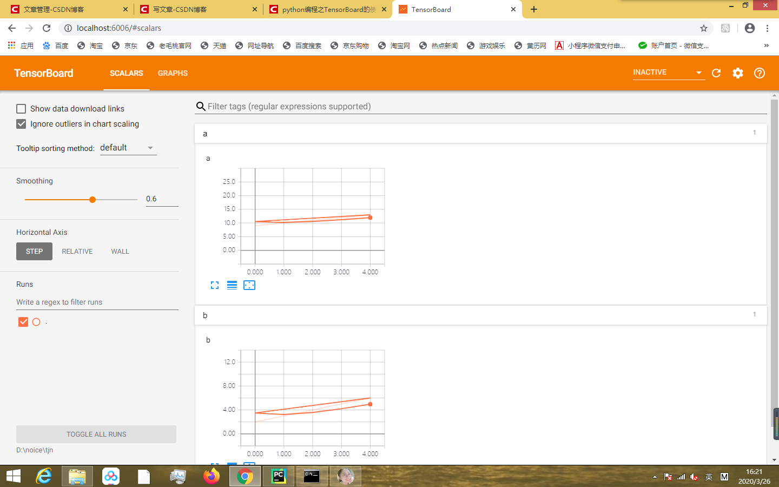Launch Internet Explorer from taskbar
779x487 pixels.
coord(44,476)
